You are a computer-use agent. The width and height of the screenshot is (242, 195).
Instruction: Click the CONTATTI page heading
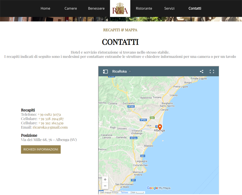[x=120, y=42]
